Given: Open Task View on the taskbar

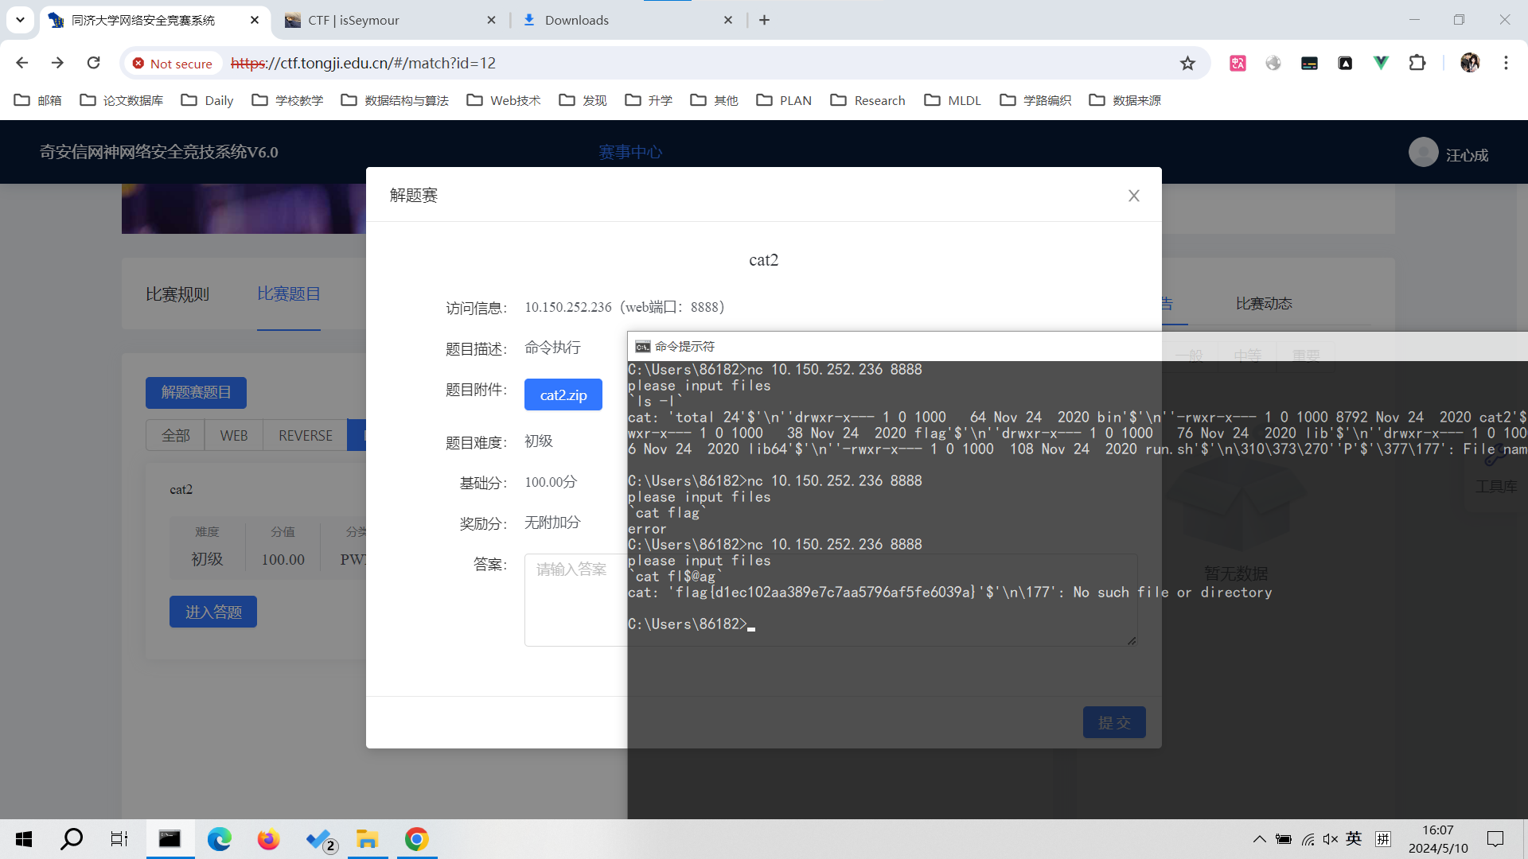Looking at the screenshot, I should pyautogui.click(x=119, y=839).
